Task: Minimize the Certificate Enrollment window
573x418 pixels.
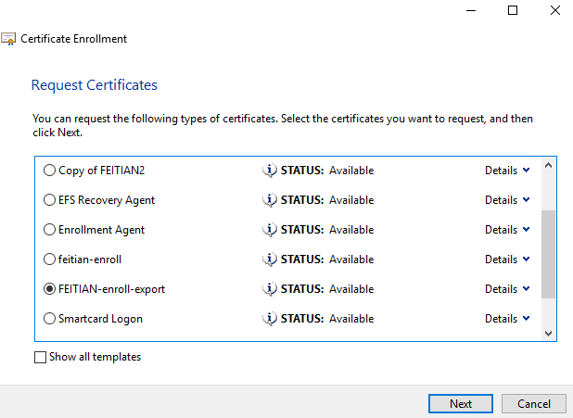Action: pyautogui.click(x=471, y=10)
